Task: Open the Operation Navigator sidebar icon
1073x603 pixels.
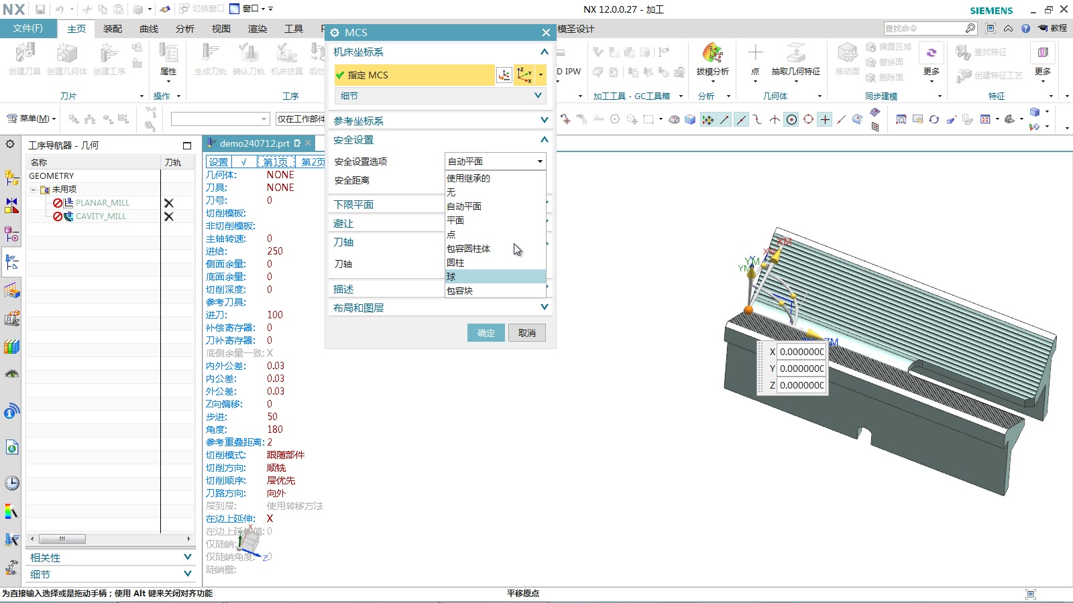Action: tap(11, 262)
